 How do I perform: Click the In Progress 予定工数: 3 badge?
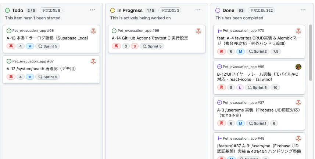point(170,10)
